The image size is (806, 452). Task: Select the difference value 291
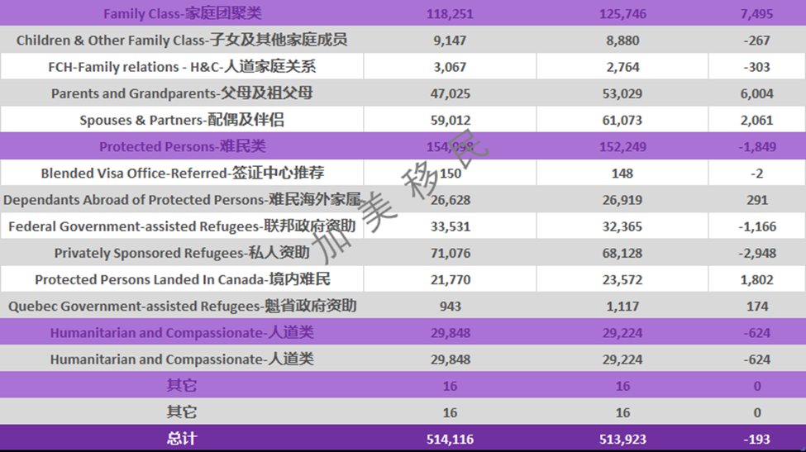(757, 200)
